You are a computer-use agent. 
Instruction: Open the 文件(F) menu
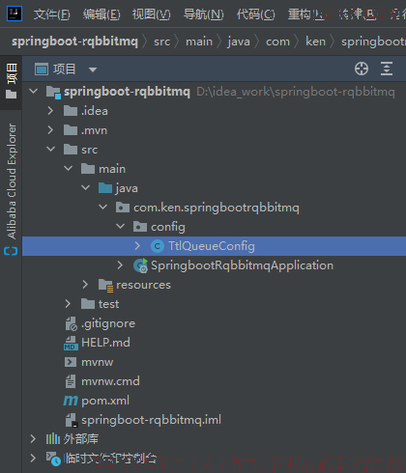(x=51, y=14)
